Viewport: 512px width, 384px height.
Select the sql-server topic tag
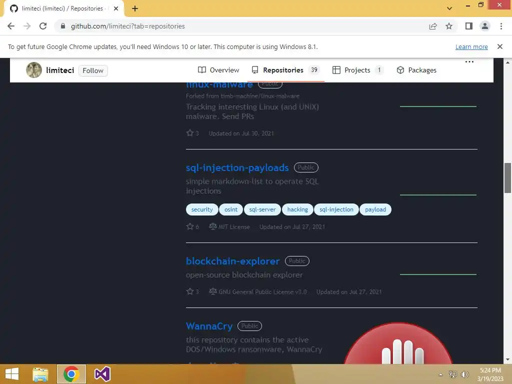pyautogui.click(x=262, y=209)
